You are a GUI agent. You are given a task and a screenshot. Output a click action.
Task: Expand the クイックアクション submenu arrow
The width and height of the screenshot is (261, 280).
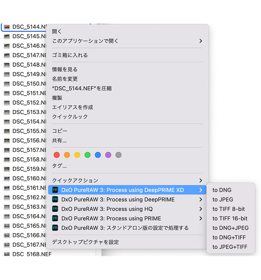tap(201, 181)
